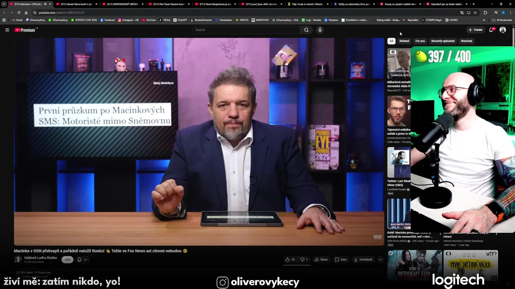The height and width of the screenshot is (289, 515).
Task: Share the video
Action: (321, 260)
